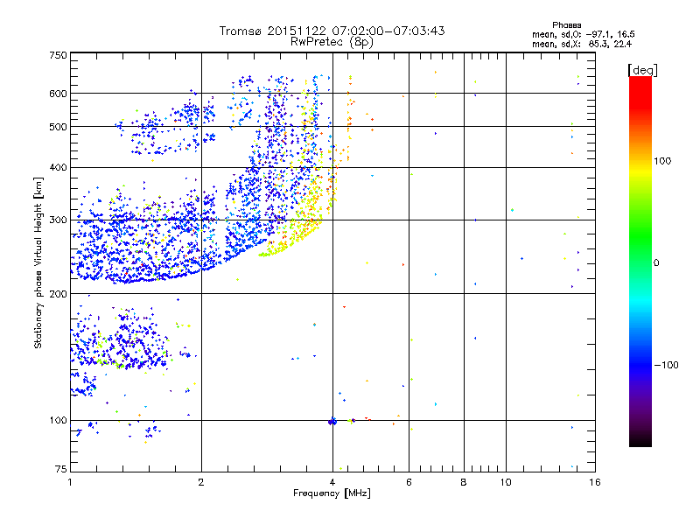Screen dimensions: 700x525
Task: Click the '75' height axis label
Action: pyautogui.click(x=61, y=469)
